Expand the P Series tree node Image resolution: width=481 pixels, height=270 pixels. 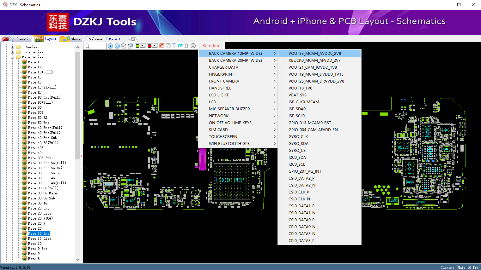click(13, 47)
